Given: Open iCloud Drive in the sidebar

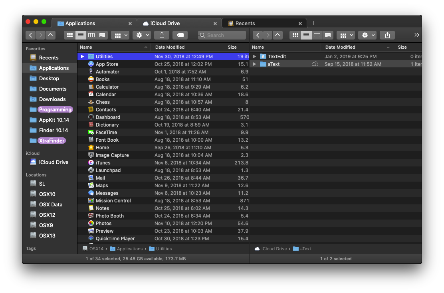Looking at the screenshot, I should click(x=54, y=162).
